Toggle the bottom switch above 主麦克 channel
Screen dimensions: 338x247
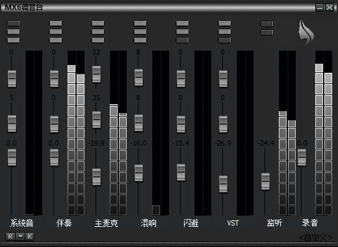point(97,40)
